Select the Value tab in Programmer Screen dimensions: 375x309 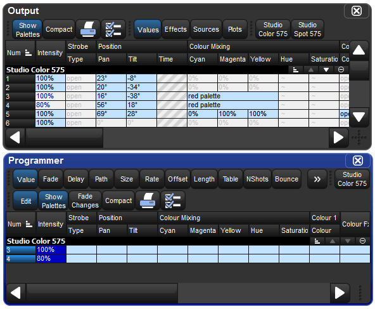point(26,179)
